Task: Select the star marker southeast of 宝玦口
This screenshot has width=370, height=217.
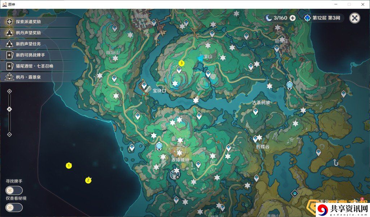Action: [x=195, y=100]
